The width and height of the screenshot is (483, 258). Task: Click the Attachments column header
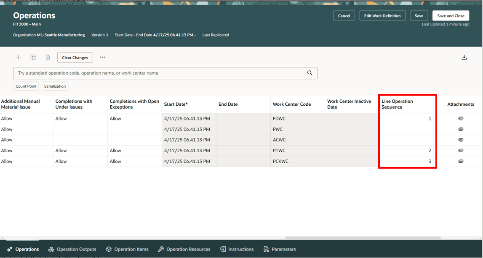(x=461, y=104)
